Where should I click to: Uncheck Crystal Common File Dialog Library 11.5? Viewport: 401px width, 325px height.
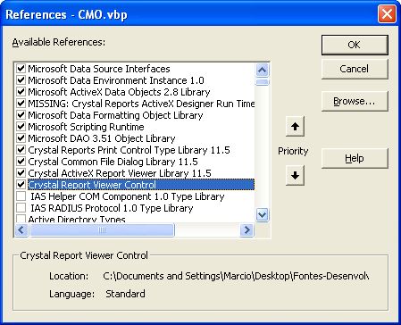[21, 162]
